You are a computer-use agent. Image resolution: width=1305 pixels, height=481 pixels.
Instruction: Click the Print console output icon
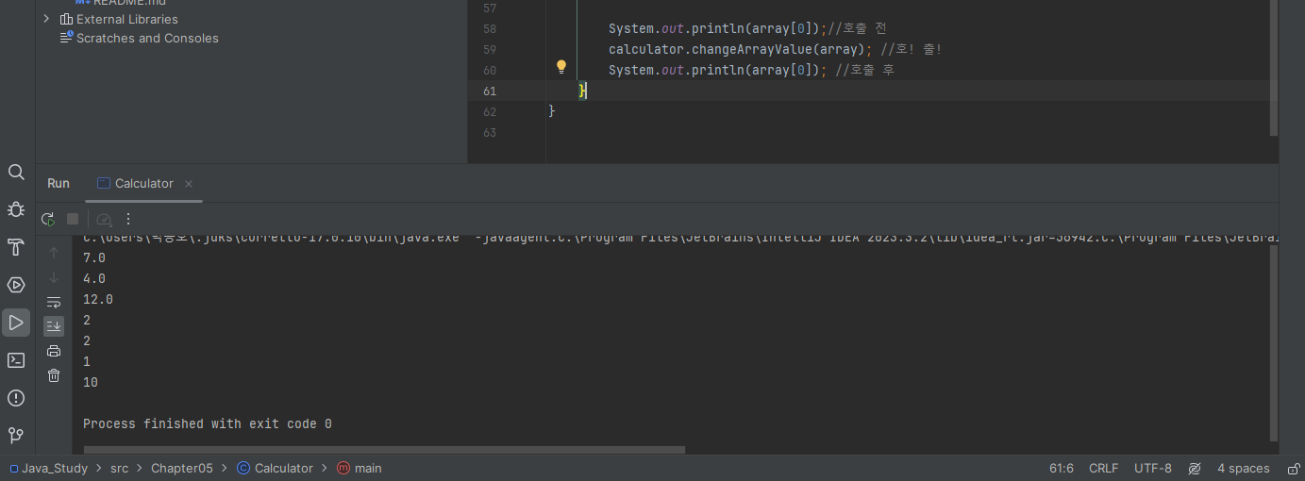point(54,351)
